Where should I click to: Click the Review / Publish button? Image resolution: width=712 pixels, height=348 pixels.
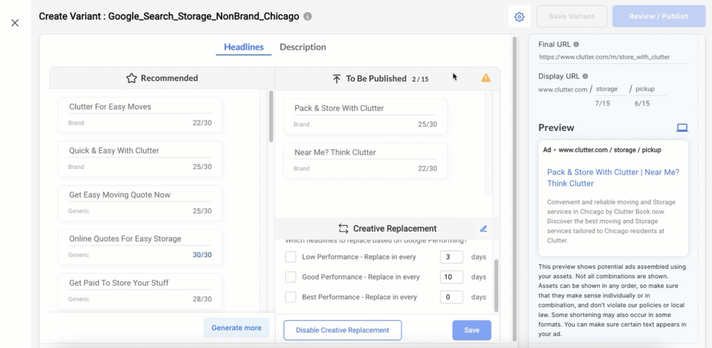click(659, 16)
